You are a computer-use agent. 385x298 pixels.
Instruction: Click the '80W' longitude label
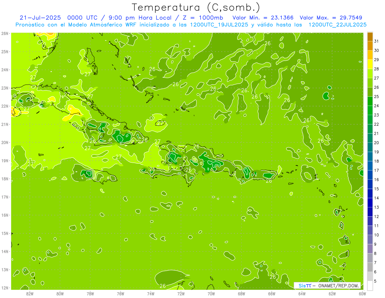60,293
